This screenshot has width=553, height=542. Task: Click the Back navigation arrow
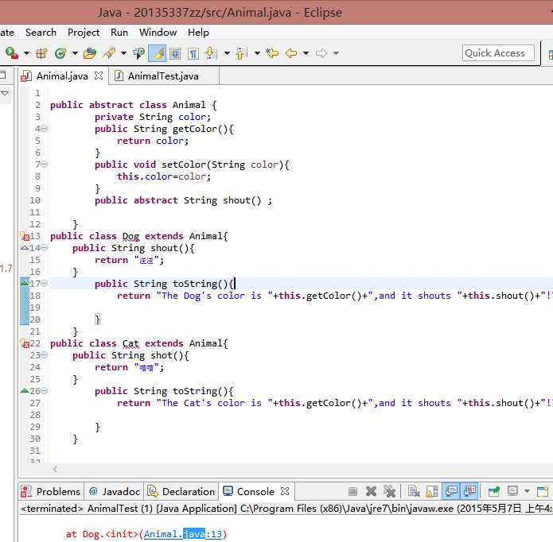coord(291,53)
